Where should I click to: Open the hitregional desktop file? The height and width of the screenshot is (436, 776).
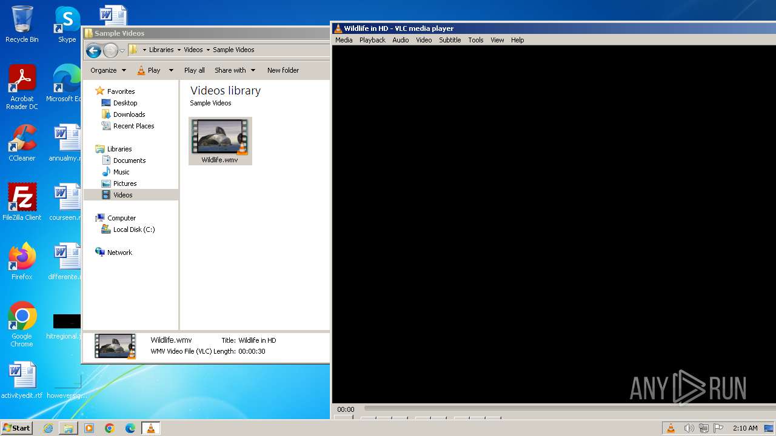point(64,326)
